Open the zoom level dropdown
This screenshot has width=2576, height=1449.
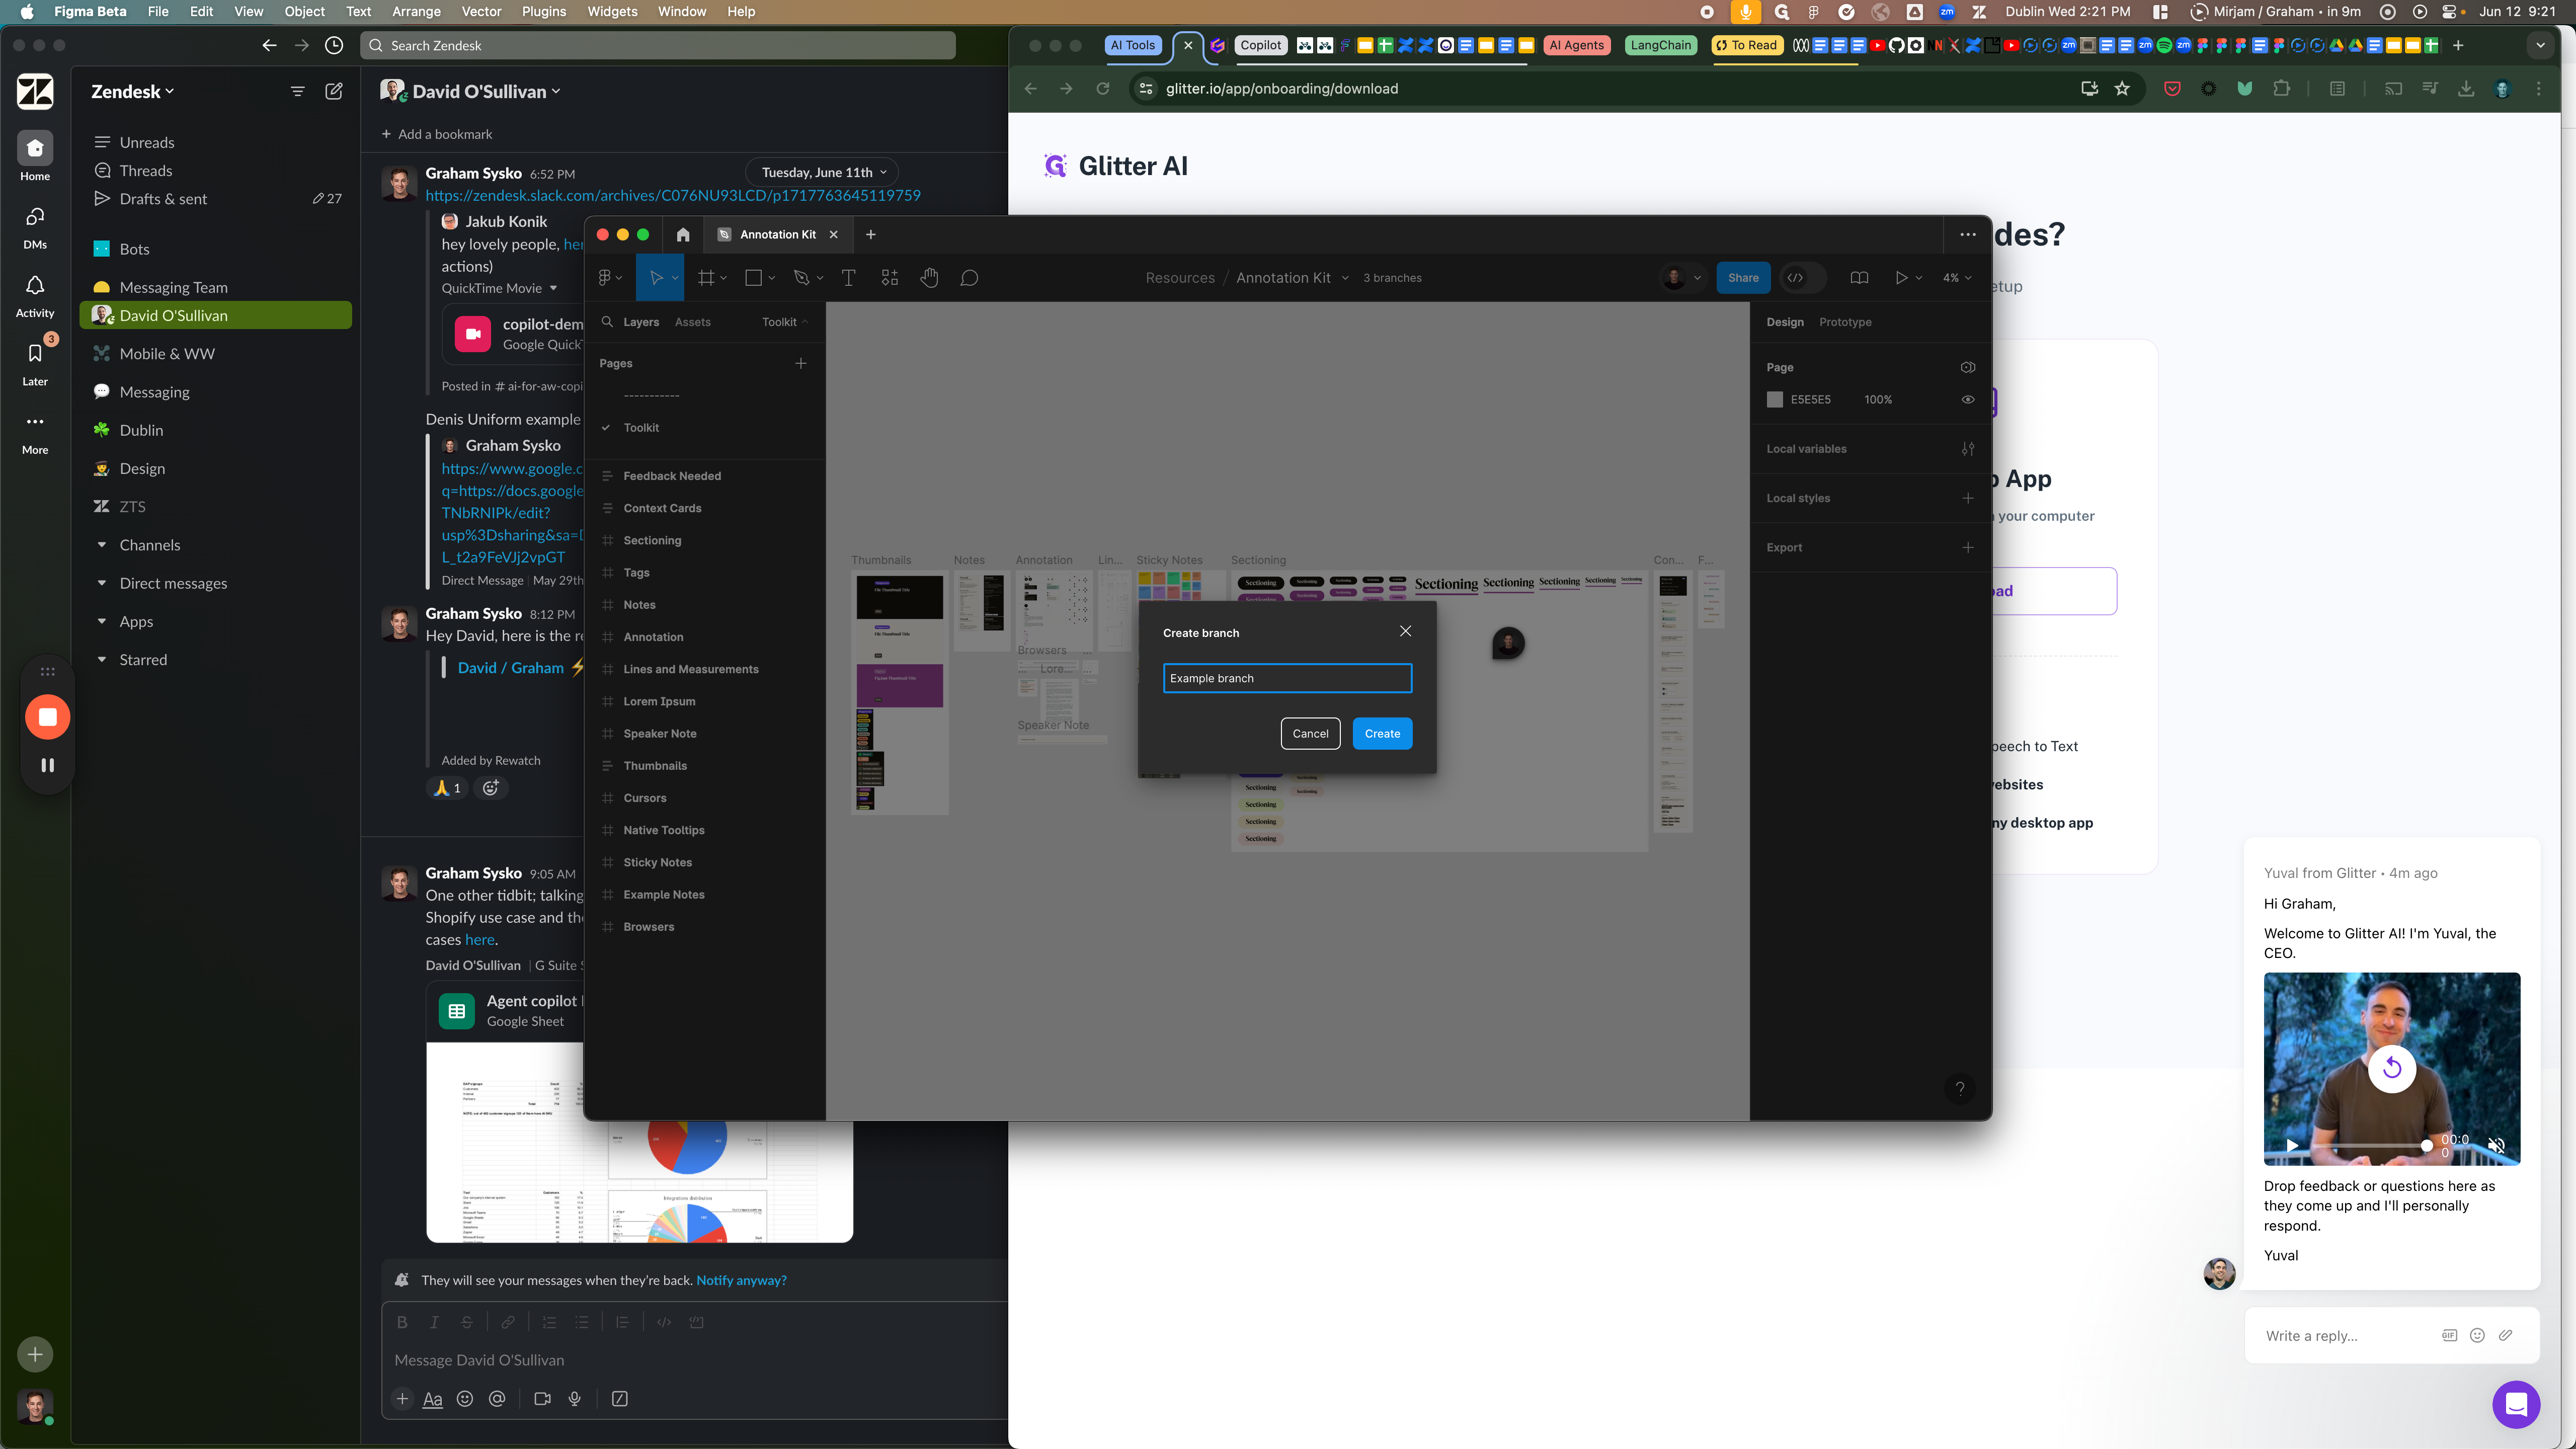[x=1956, y=278]
